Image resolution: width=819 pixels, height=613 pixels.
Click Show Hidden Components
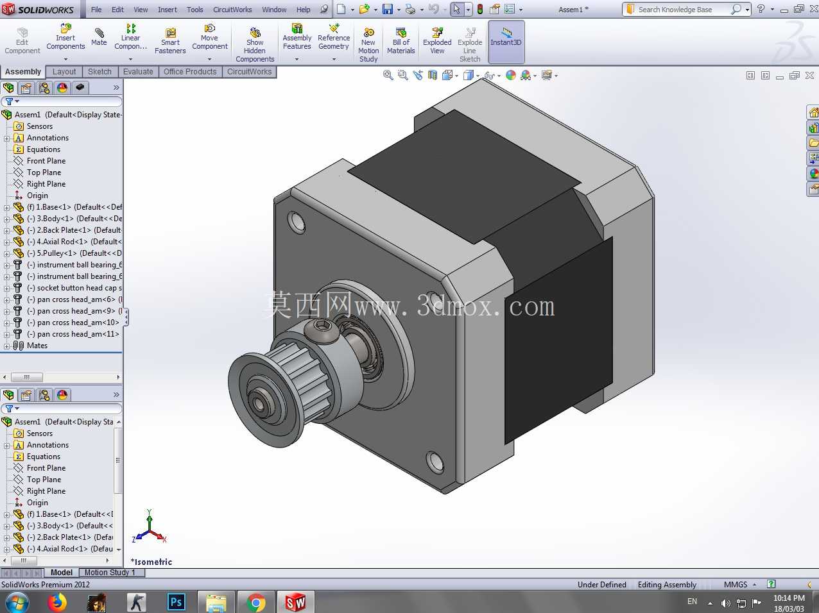255,44
